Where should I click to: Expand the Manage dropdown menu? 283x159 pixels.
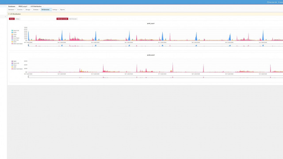[x=28, y=10]
